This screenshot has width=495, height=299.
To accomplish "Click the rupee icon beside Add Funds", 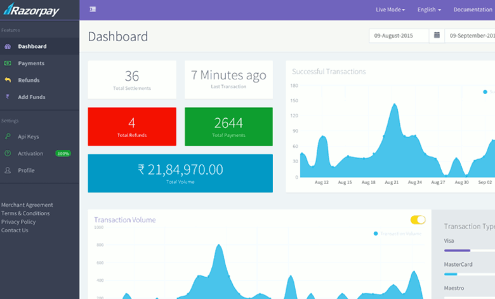I will coord(8,96).
